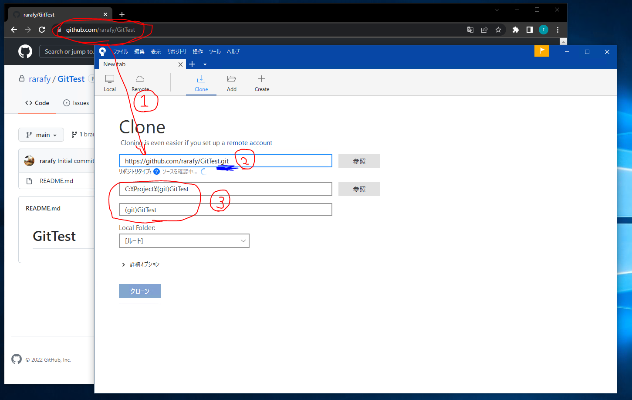Bookmark this page with the star icon

(498, 30)
